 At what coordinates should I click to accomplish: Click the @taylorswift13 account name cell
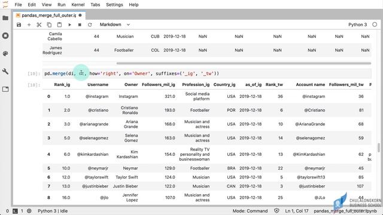311,177
